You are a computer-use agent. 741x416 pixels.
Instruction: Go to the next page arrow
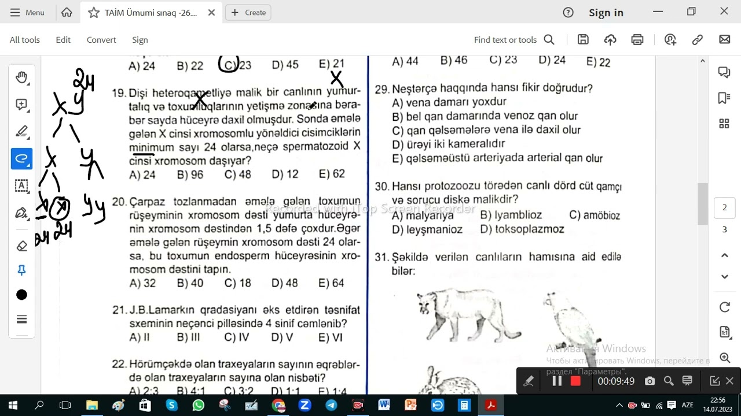pos(724,277)
